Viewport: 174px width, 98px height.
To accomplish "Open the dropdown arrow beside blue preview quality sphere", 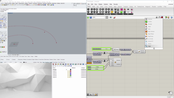I will pos(173,17).
